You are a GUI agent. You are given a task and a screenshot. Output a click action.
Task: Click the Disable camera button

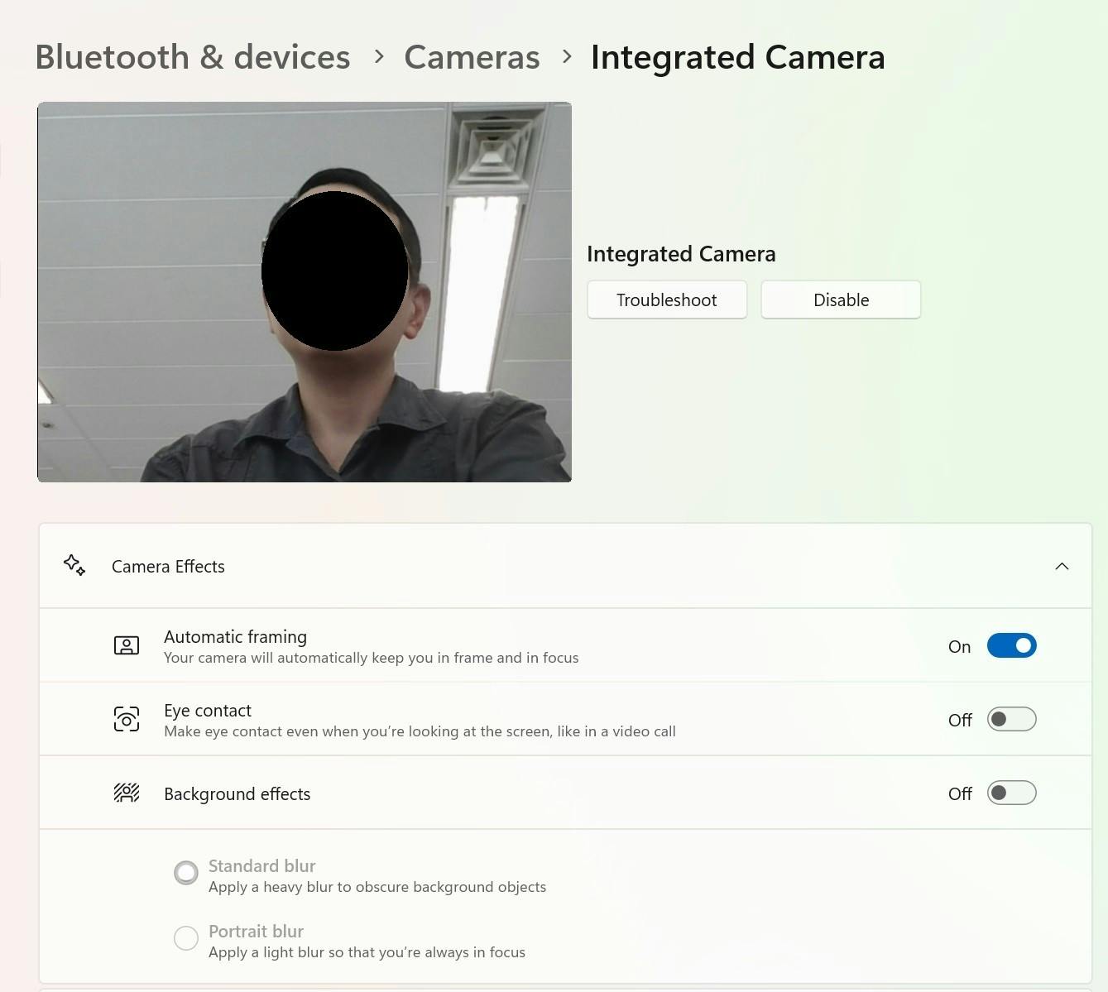click(x=841, y=300)
